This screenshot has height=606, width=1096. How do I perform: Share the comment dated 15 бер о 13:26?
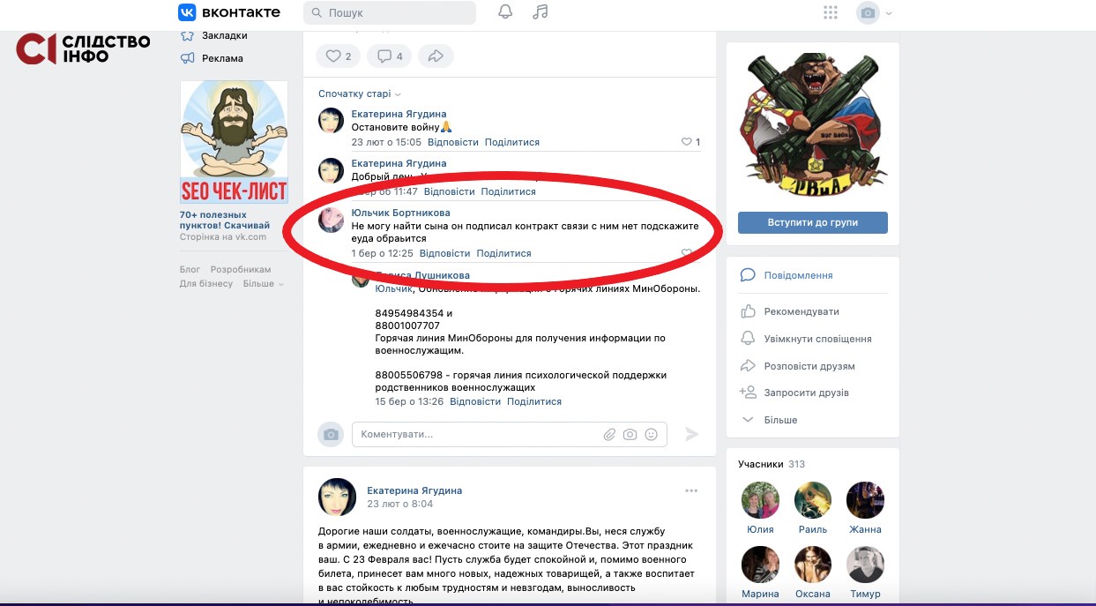point(534,401)
